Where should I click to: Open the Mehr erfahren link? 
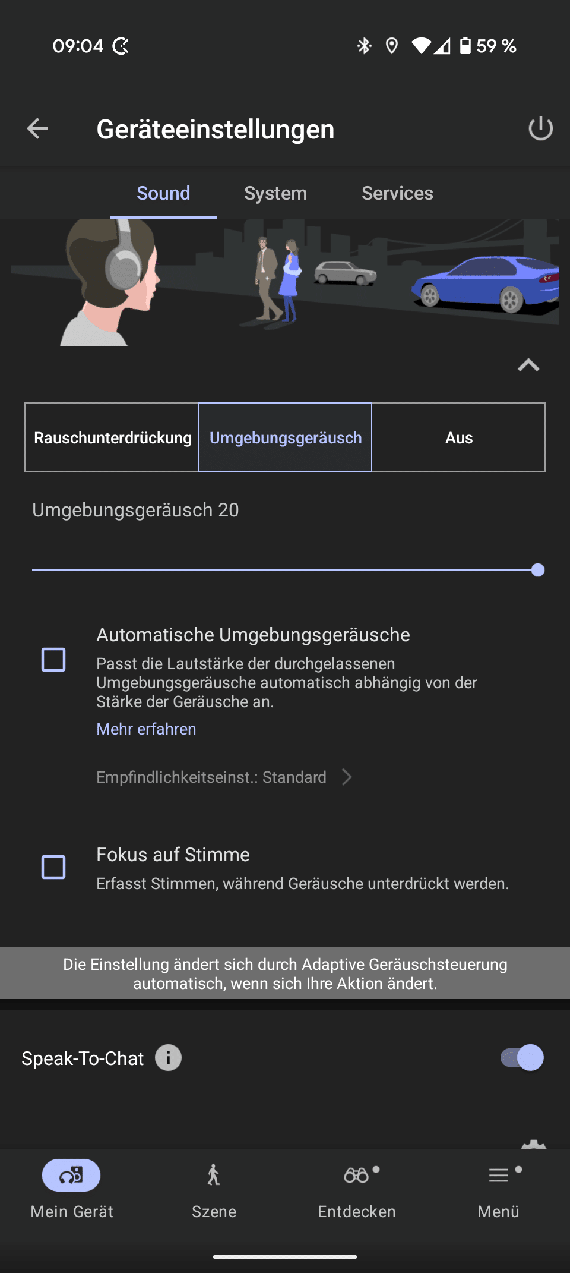coord(146,729)
